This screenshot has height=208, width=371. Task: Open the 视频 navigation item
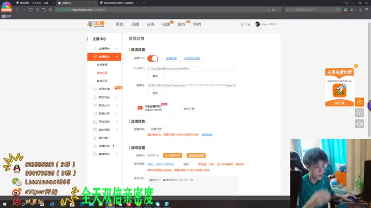tap(166, 24)
